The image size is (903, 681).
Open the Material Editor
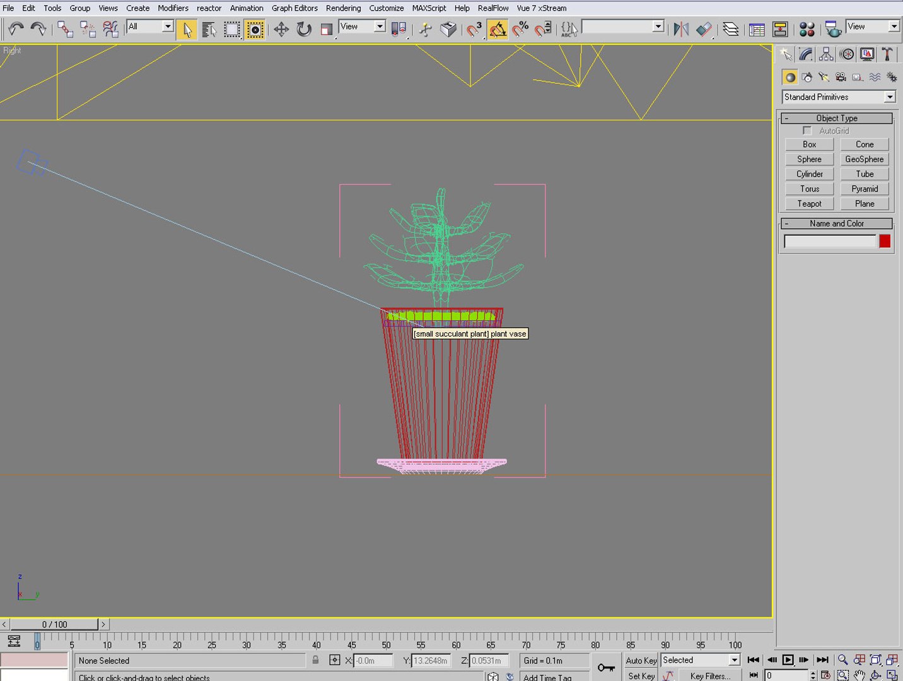[x=807, y=29]
